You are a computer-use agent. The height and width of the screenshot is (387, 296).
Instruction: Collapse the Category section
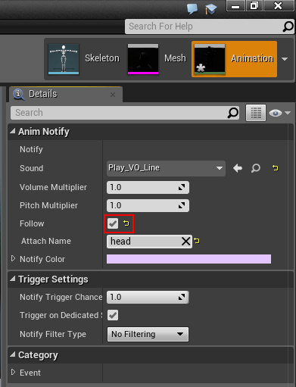[x=13, y=354]
